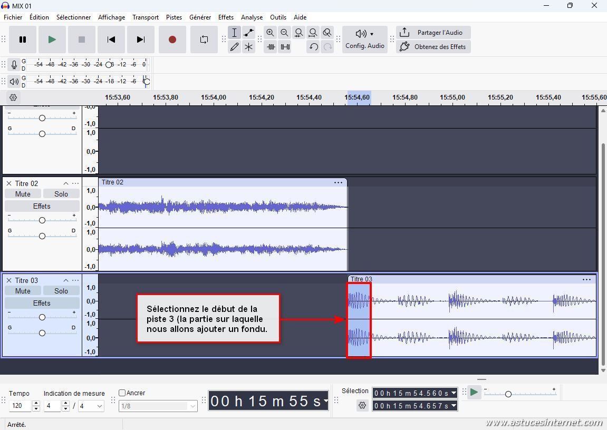
Task: Click the Skip to Start button
Action: tap(111, 40)
